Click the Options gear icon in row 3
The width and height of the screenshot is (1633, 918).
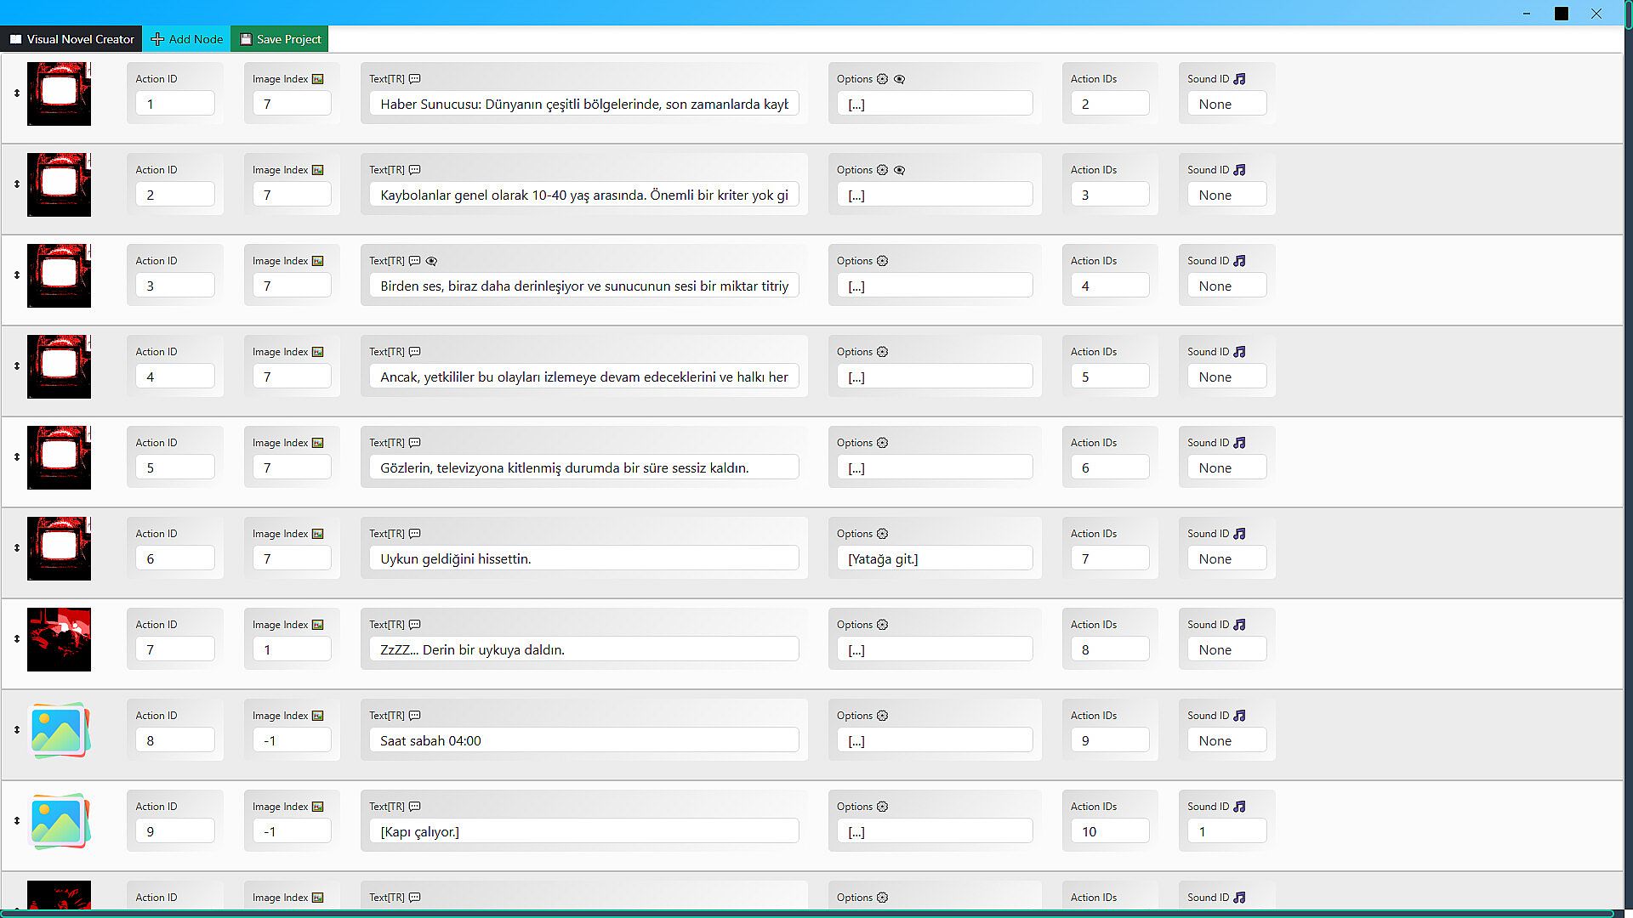click(x=882, y=261)
